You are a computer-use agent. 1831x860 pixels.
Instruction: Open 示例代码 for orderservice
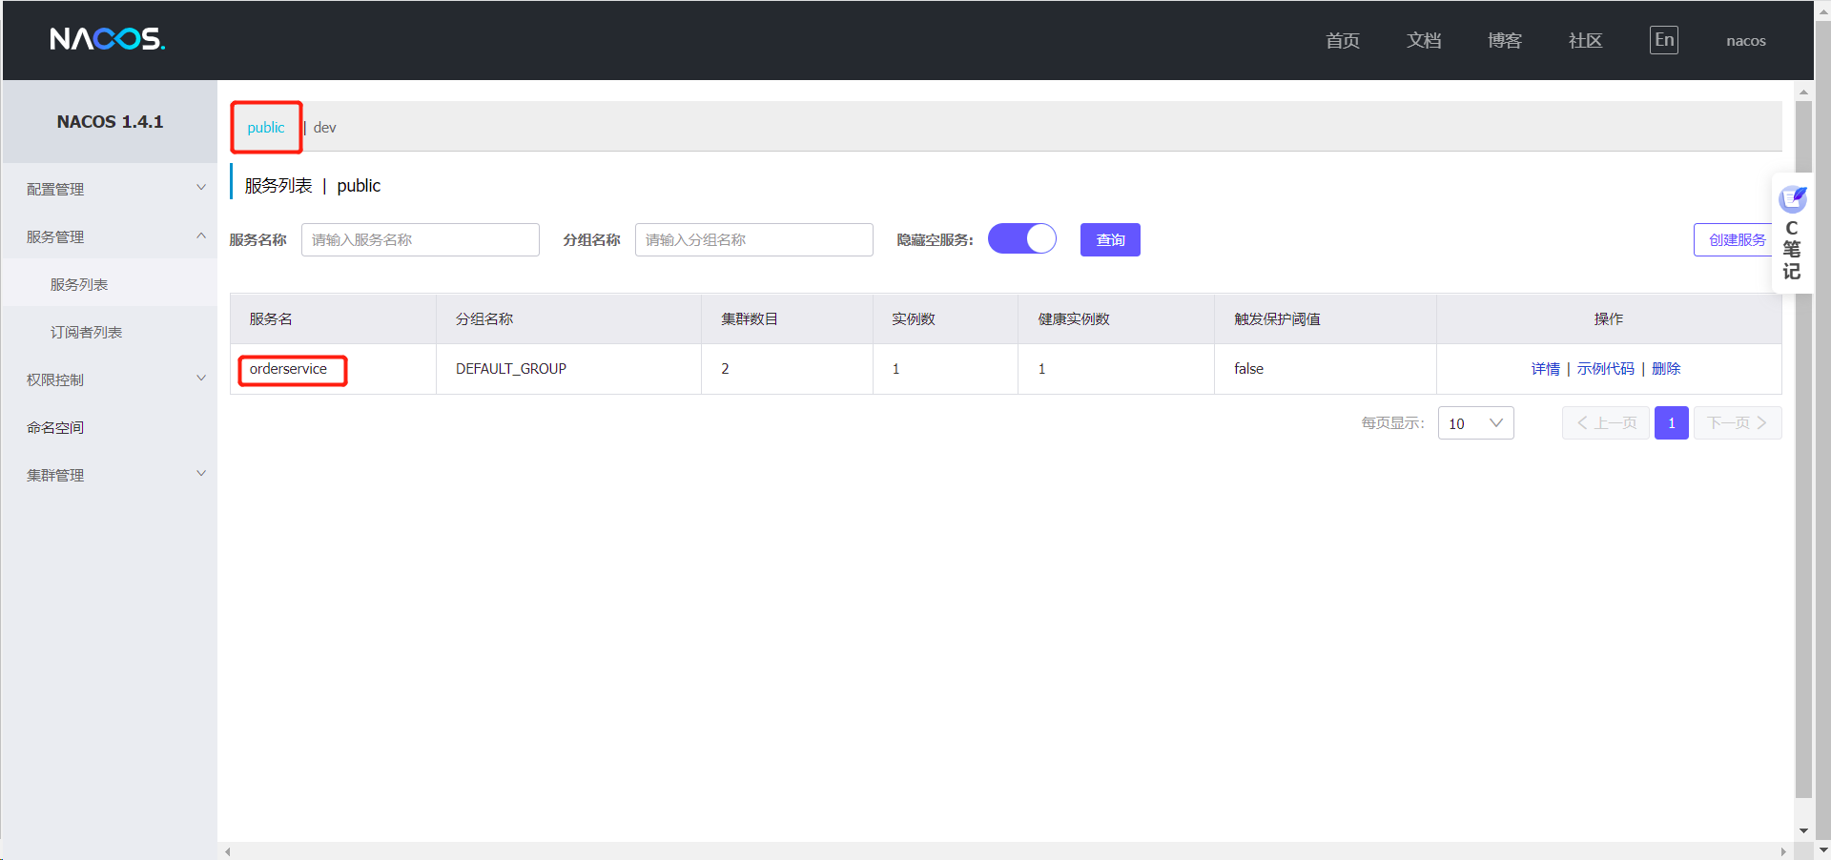click(1606, 369)
